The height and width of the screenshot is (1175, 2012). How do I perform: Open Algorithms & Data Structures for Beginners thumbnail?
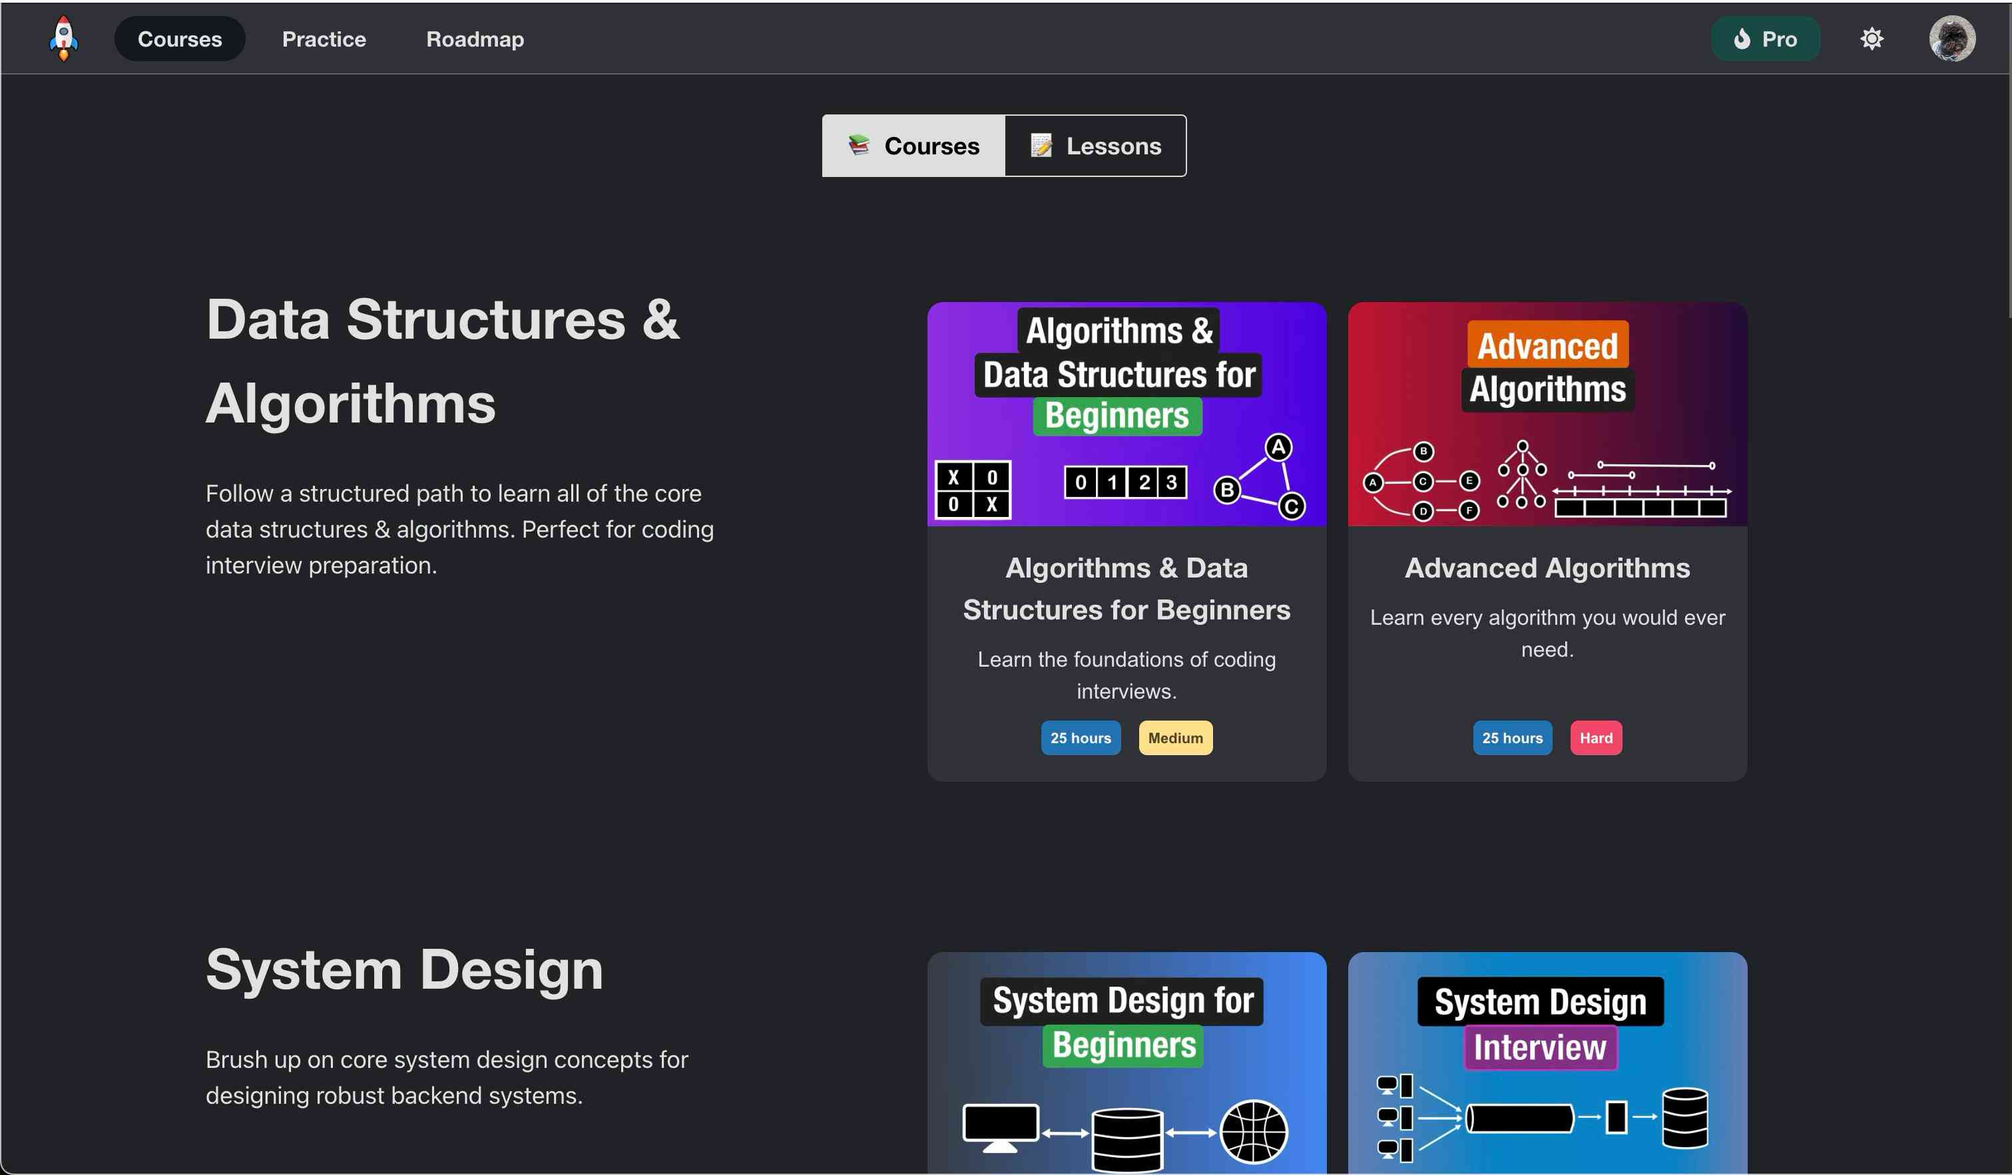click(x=1126, y=414)
